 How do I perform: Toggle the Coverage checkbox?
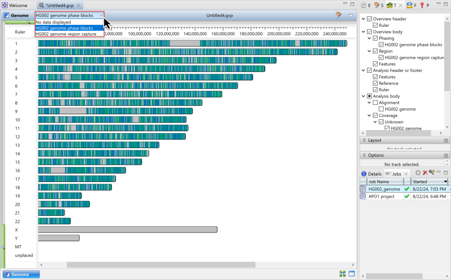(375, 116)
